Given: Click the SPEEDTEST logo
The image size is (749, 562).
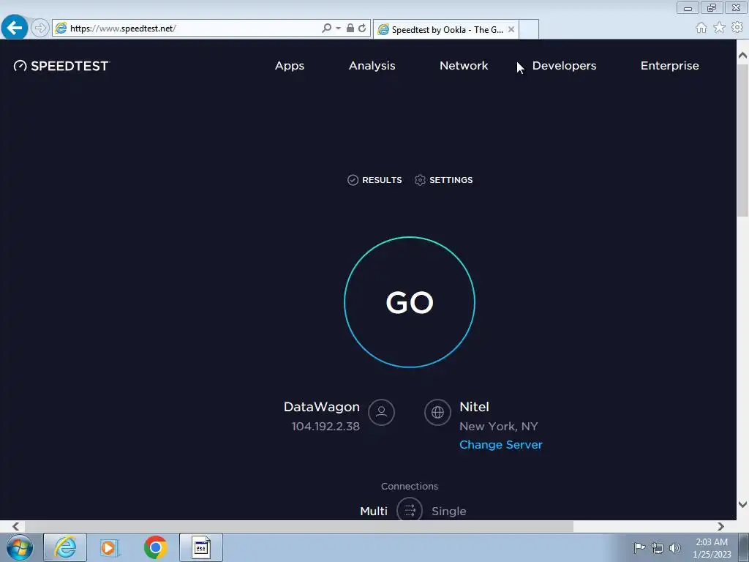Looking at the screenshot, I should [61, 66].
